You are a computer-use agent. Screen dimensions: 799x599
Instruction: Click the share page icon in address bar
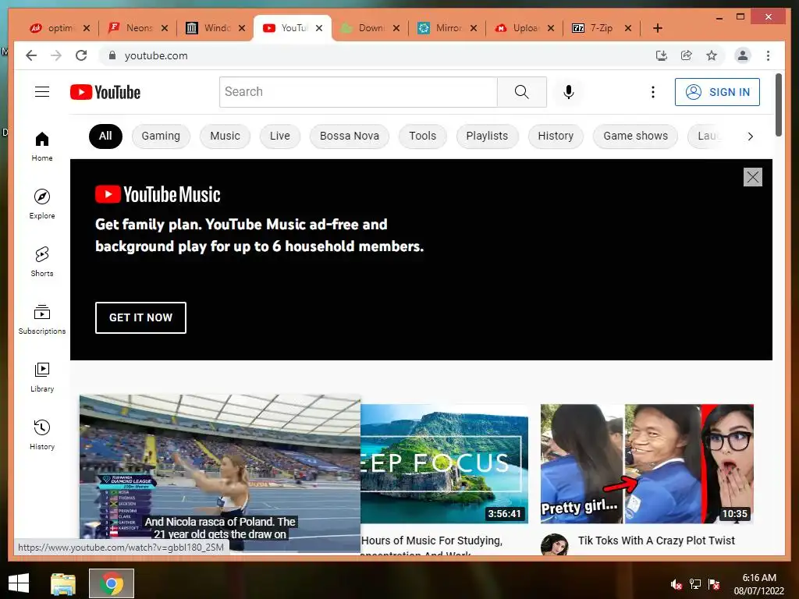tap(687, 55)
